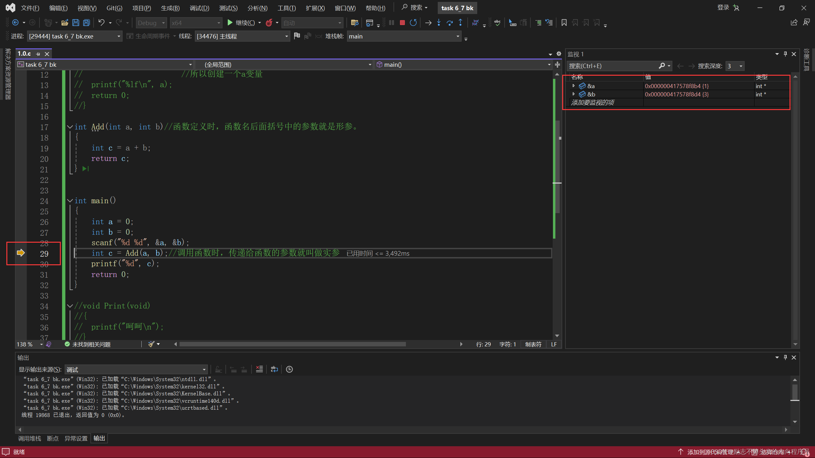Close the 1.0.c editor tab
The height and width of the screenshot is (458, 815).
(x=47, y=54)
